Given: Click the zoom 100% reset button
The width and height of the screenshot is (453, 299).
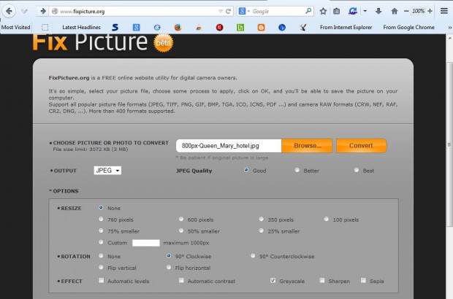Looking at the screenshot, I should coord(418,11).
